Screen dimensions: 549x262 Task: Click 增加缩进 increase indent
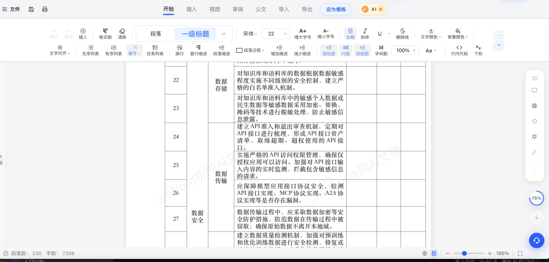pyautogui.click(x=279, y=50)
